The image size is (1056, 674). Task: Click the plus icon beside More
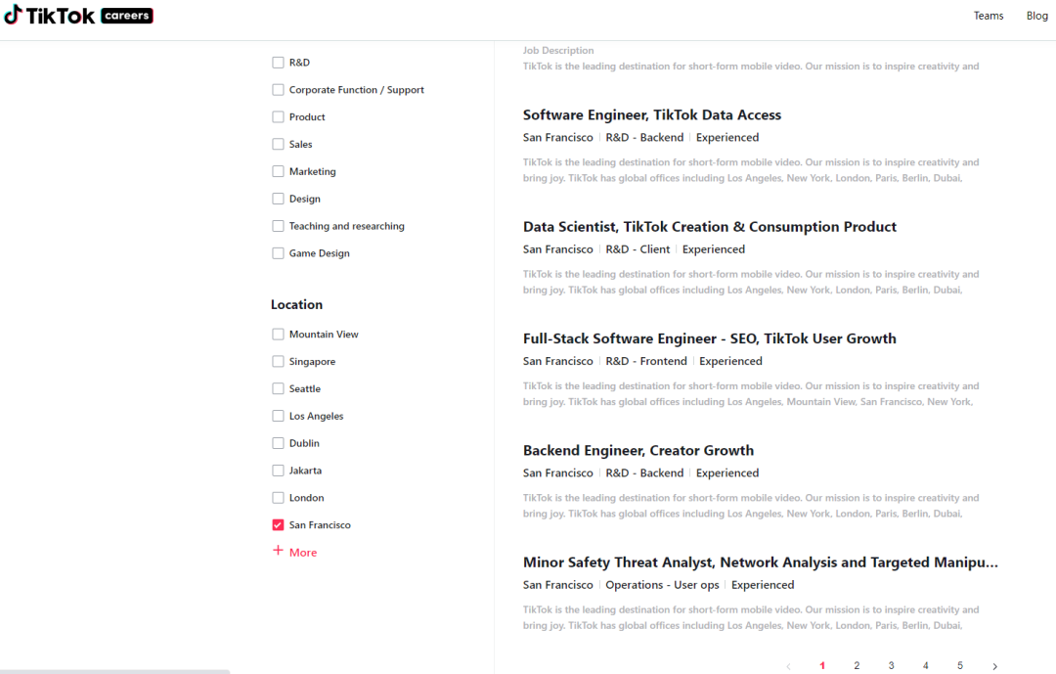(x=278, y=551)
